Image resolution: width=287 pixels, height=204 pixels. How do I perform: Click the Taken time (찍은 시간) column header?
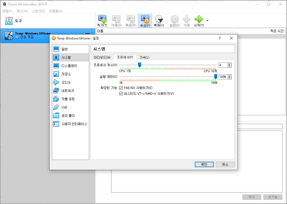coord(277,31)
